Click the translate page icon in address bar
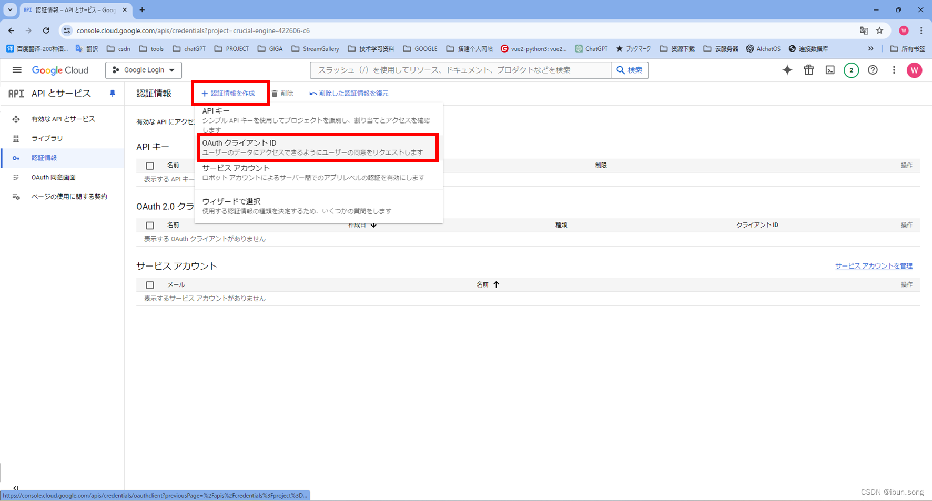Screen dimensions: 932x501 864,30
